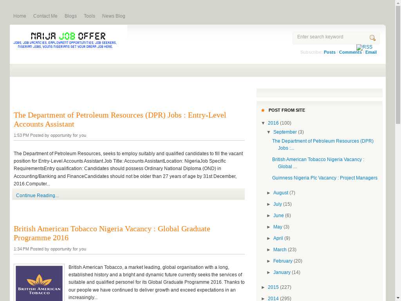
Task: Click Continue Reading for DPR post
Action: coord(37,196)
